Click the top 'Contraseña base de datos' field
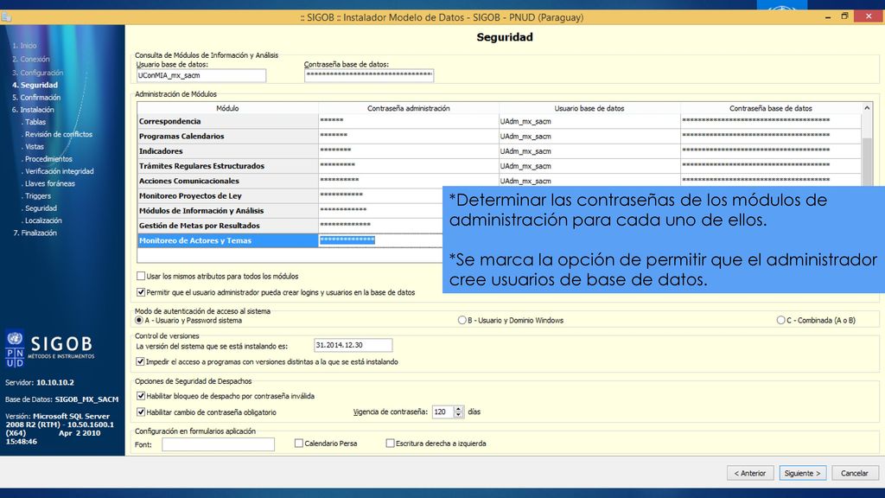Viewport: 885px width, 498px height. pyautogui.click(x=368, y=75)
